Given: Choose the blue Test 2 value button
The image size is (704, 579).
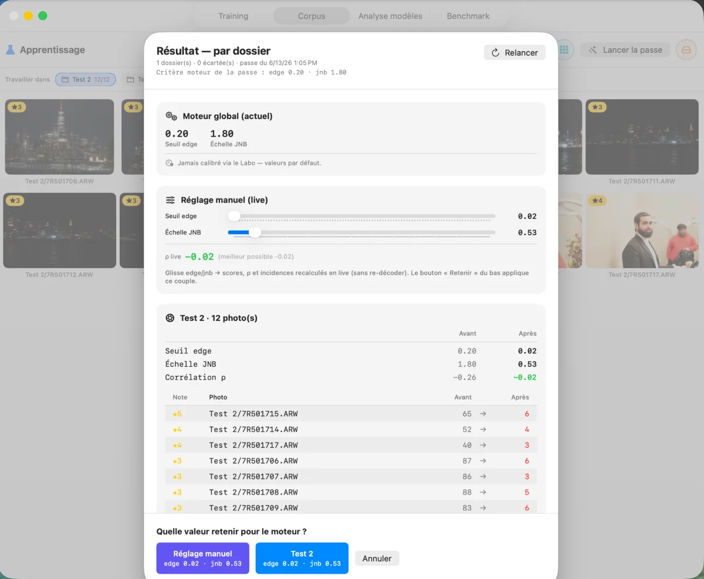Looking at the screenshot, I should pos(302,558).
